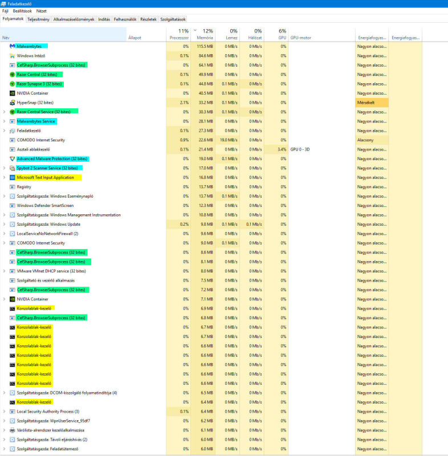
Task: Click the Spybot 2 Scanner Service icon
Action: 12,168
